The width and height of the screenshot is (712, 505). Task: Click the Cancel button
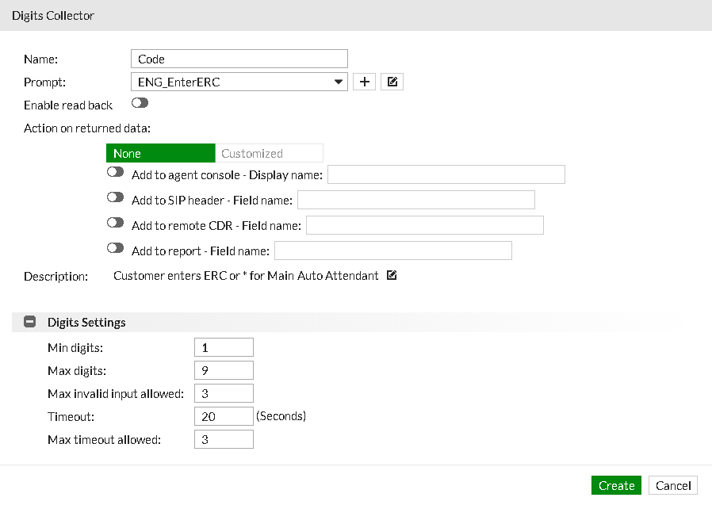click(x=673, y=485)
